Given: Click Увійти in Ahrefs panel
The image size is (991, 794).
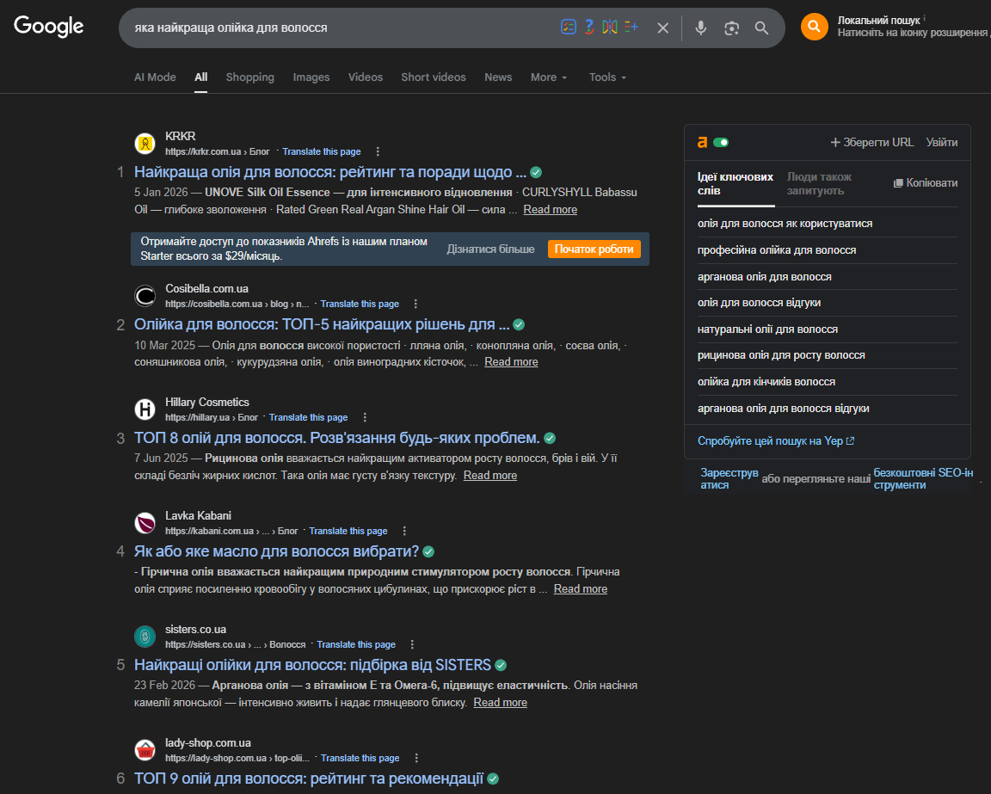Looking at the screenshot, I should click(x=942, y=142).
